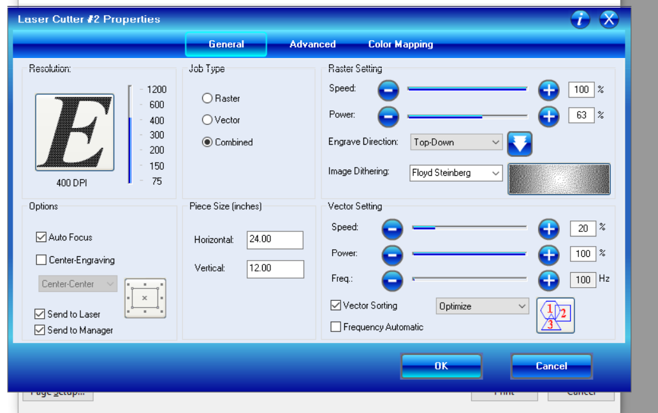Click the center-engraving position diagram icon
The image size is (658, 413).
145,298
